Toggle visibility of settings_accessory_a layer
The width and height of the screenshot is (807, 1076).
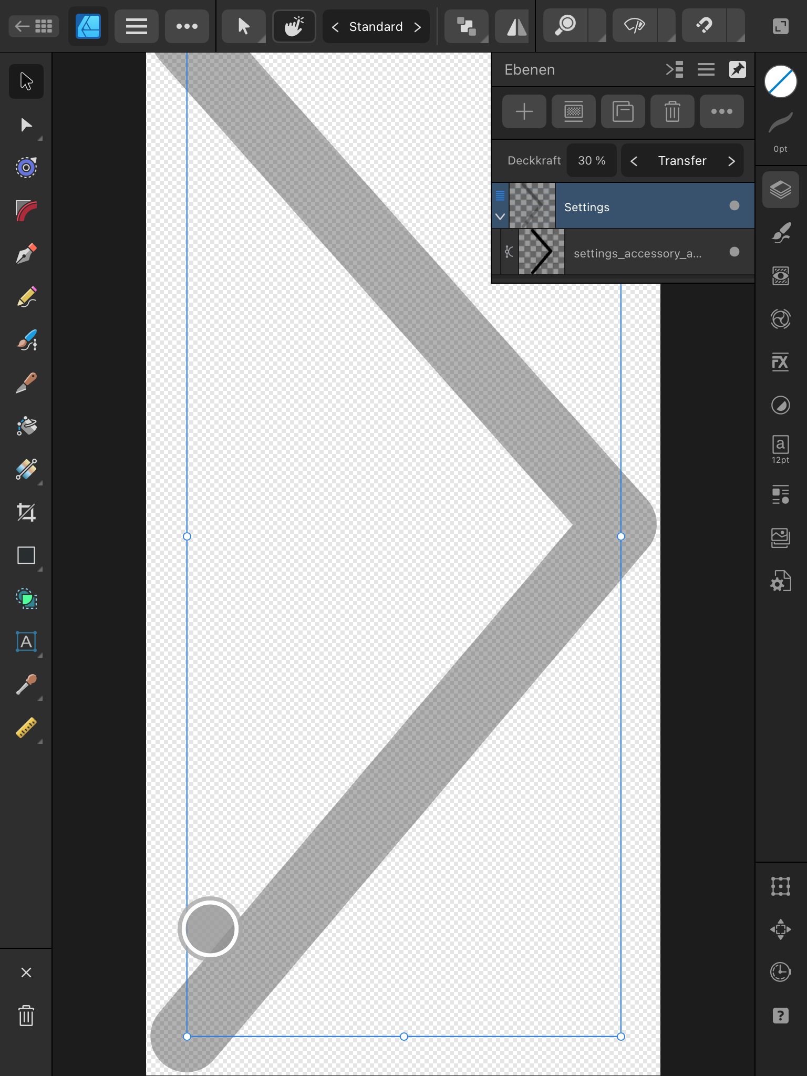pyautogui.click(x=734, y=252)
